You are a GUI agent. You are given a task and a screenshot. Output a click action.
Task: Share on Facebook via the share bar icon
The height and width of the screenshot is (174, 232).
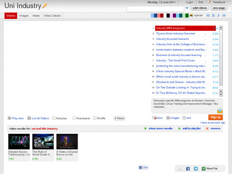(x=188, y=169)
